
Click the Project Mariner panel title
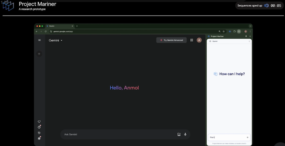pyautogui.click(x=217, y=36)
